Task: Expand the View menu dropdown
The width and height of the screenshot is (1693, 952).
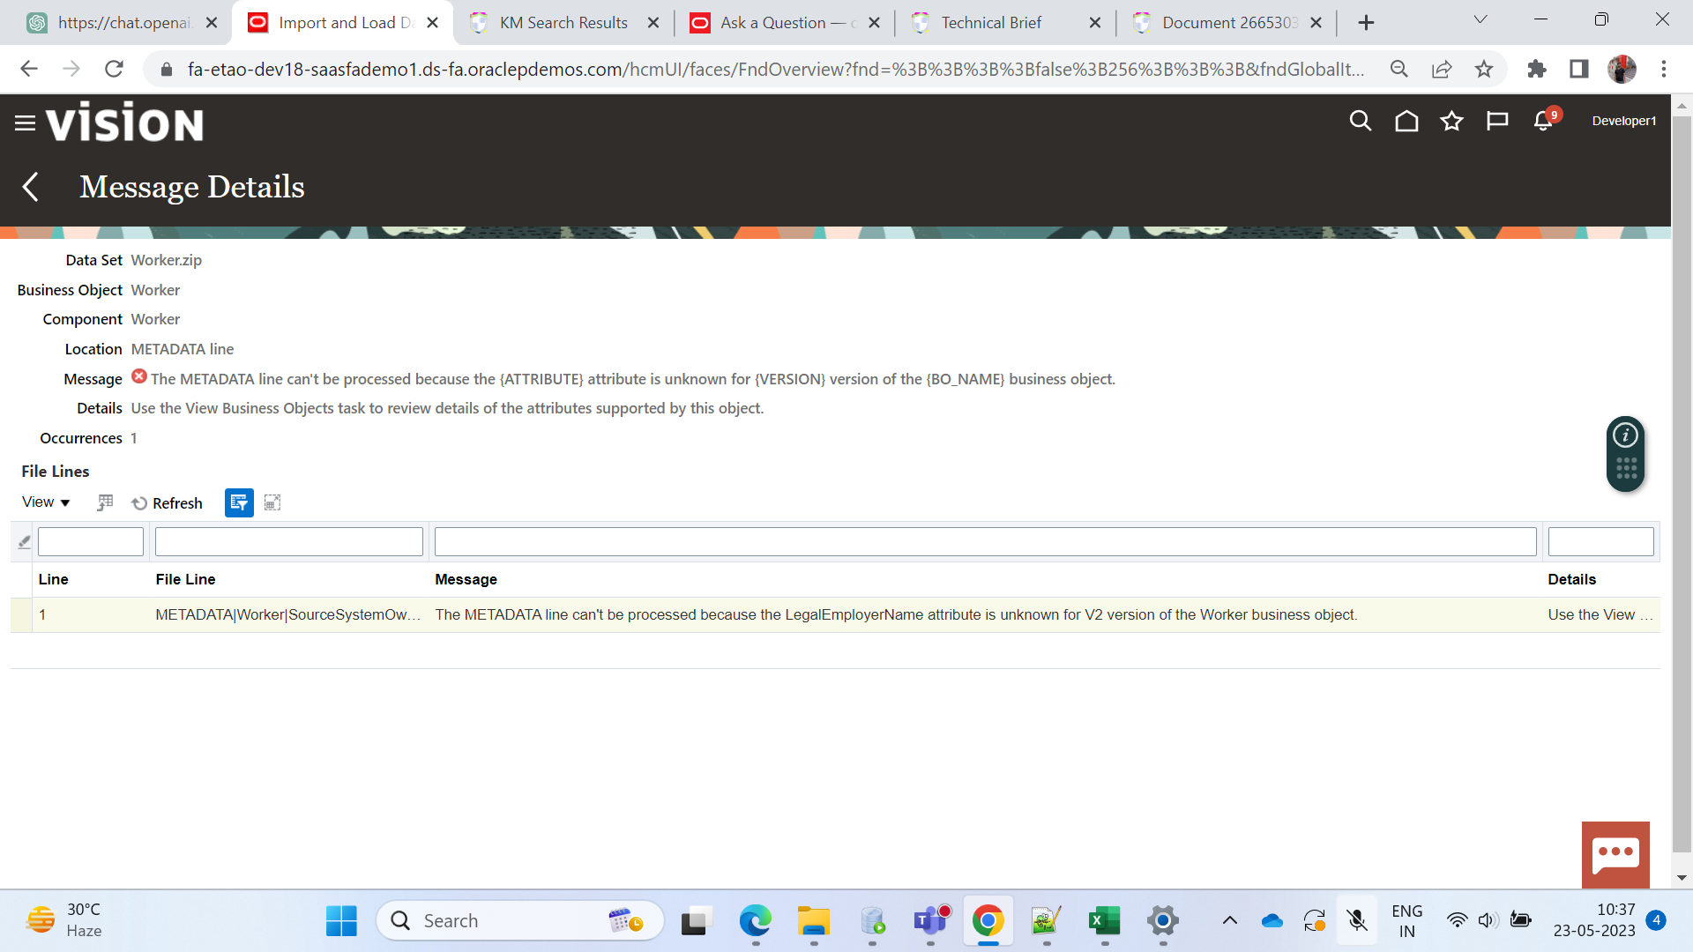Action: click(44, 502)
